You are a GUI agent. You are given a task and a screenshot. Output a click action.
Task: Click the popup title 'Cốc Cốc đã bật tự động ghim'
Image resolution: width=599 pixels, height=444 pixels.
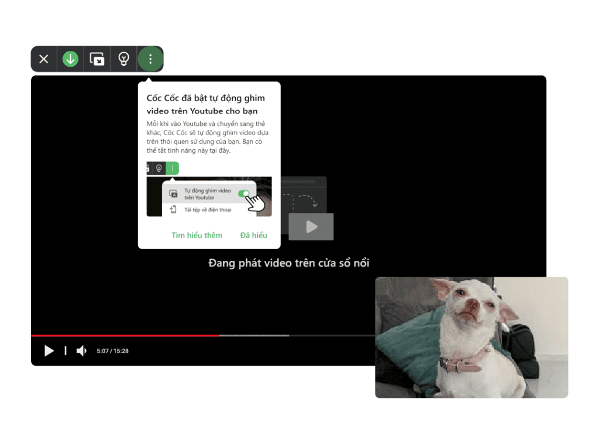(205, 98)
